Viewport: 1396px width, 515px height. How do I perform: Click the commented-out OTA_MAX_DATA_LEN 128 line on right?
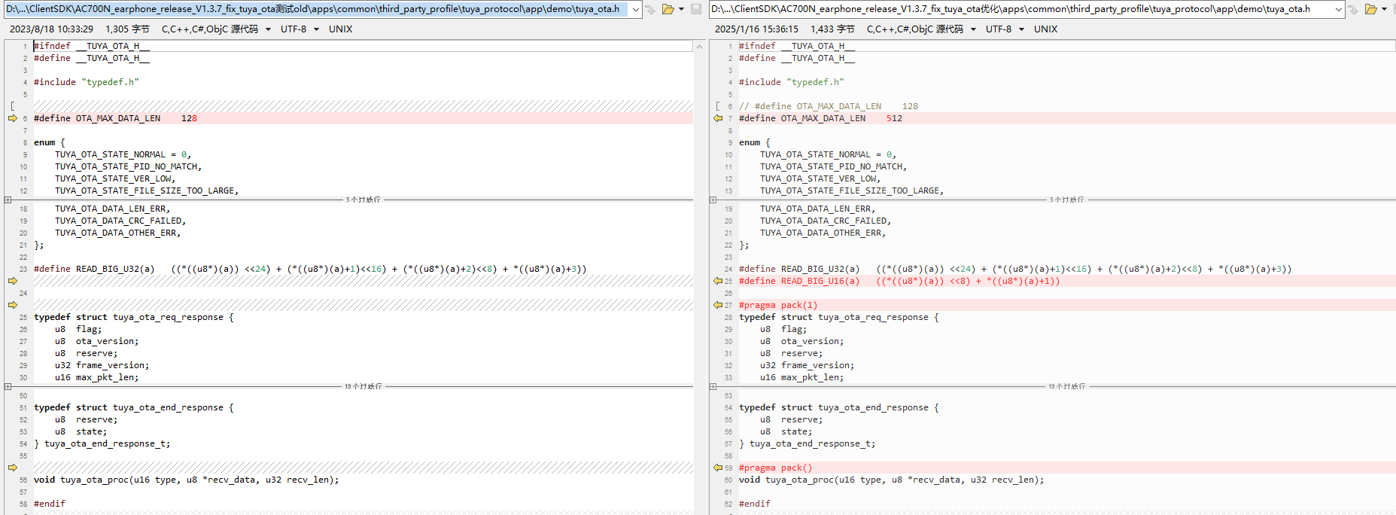828,106
